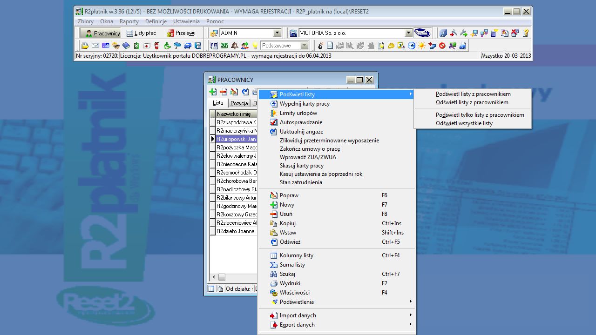Click the wheelchair toolbar icon
The height and width of the screenshot is (335, 596).
pyautogui.click(x=167, y=46)
